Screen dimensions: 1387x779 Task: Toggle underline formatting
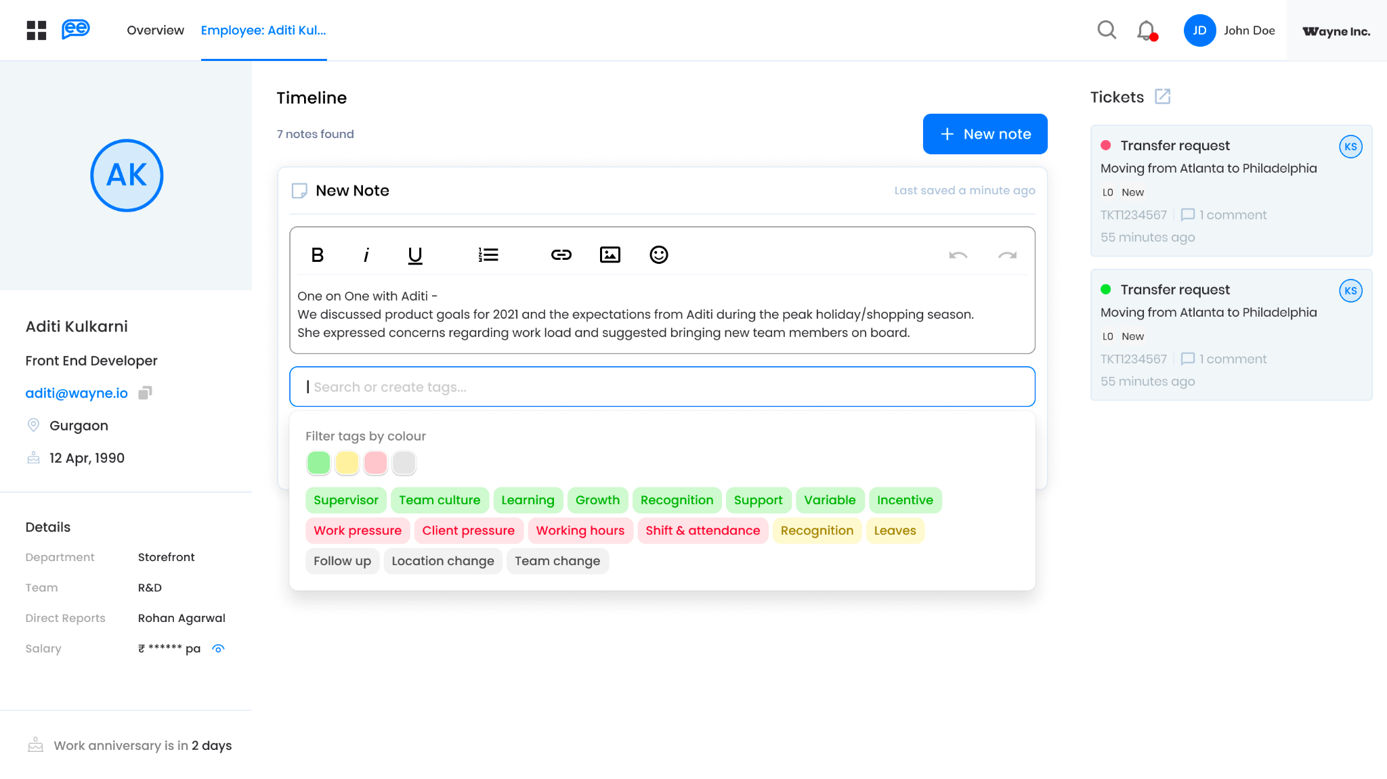(x=415, y=255)
